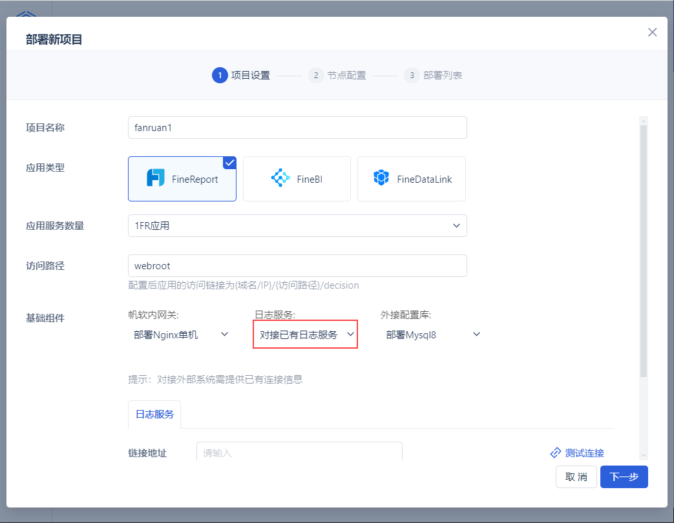Click the scrollbar up arrow
The image size is (674, 523).
coord(644,121)
